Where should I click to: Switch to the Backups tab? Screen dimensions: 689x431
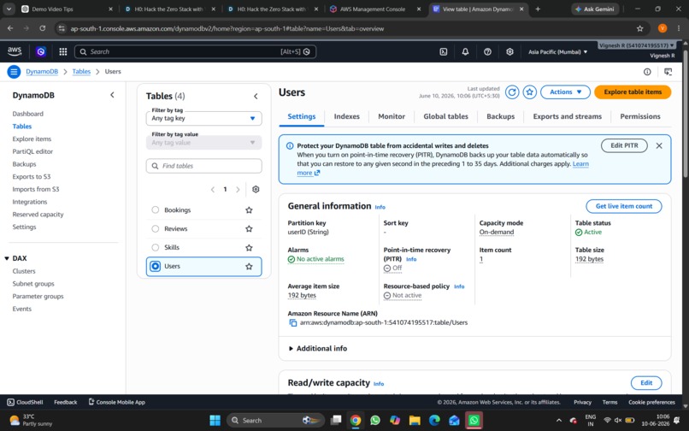500,116
